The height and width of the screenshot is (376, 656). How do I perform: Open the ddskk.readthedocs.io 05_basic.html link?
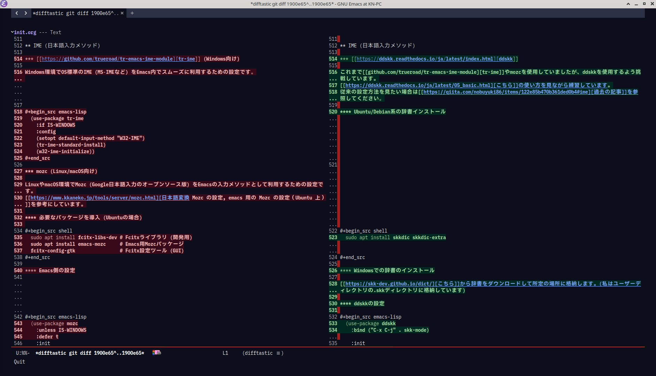coord(418,85)
